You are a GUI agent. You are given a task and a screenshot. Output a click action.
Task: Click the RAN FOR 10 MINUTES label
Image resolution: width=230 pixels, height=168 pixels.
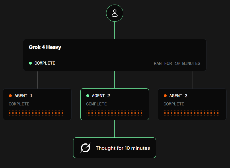[x=177, y=63]
